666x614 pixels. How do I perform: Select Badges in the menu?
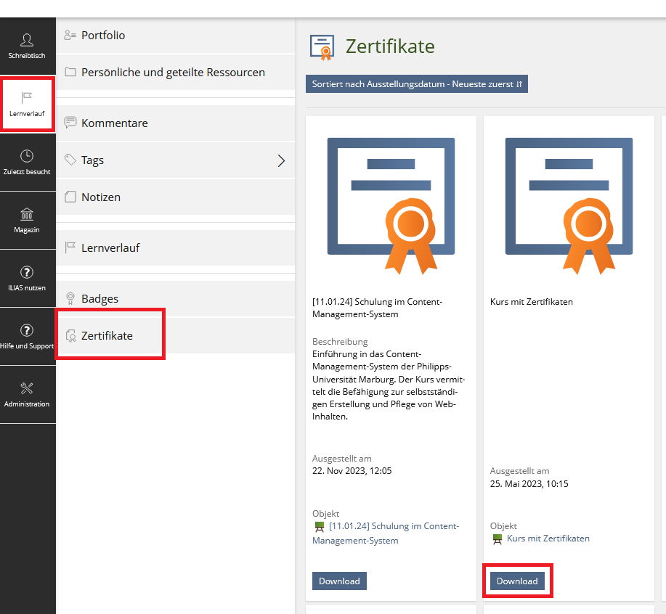coord(100,299)
